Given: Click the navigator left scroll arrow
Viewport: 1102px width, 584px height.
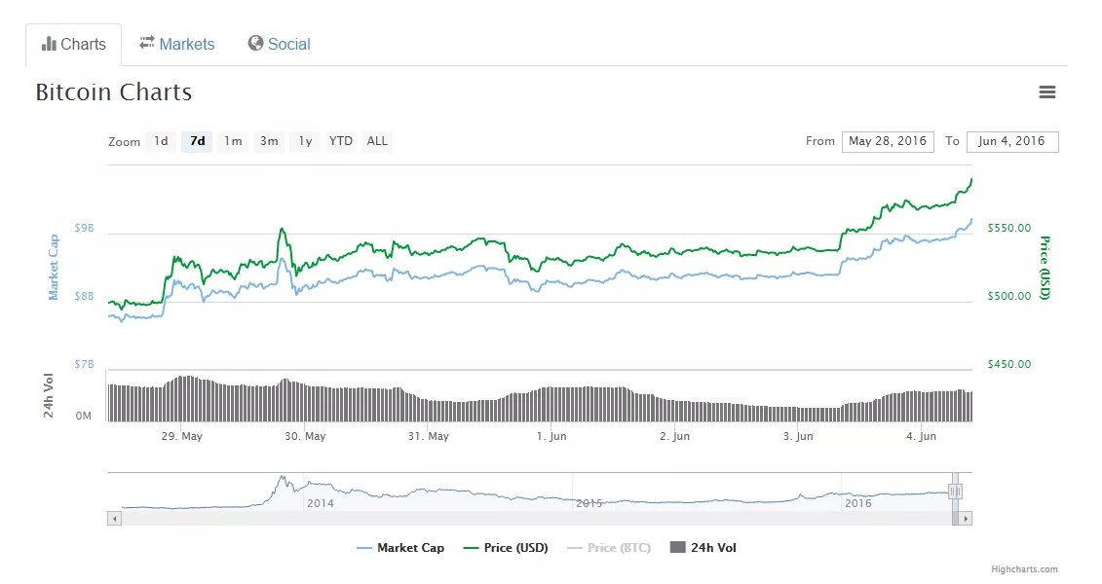Looking at the screenshot, I should click(114, 518).
